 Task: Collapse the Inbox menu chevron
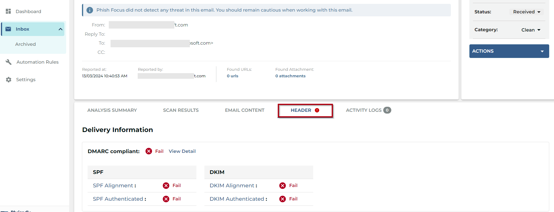coord(60,29)
